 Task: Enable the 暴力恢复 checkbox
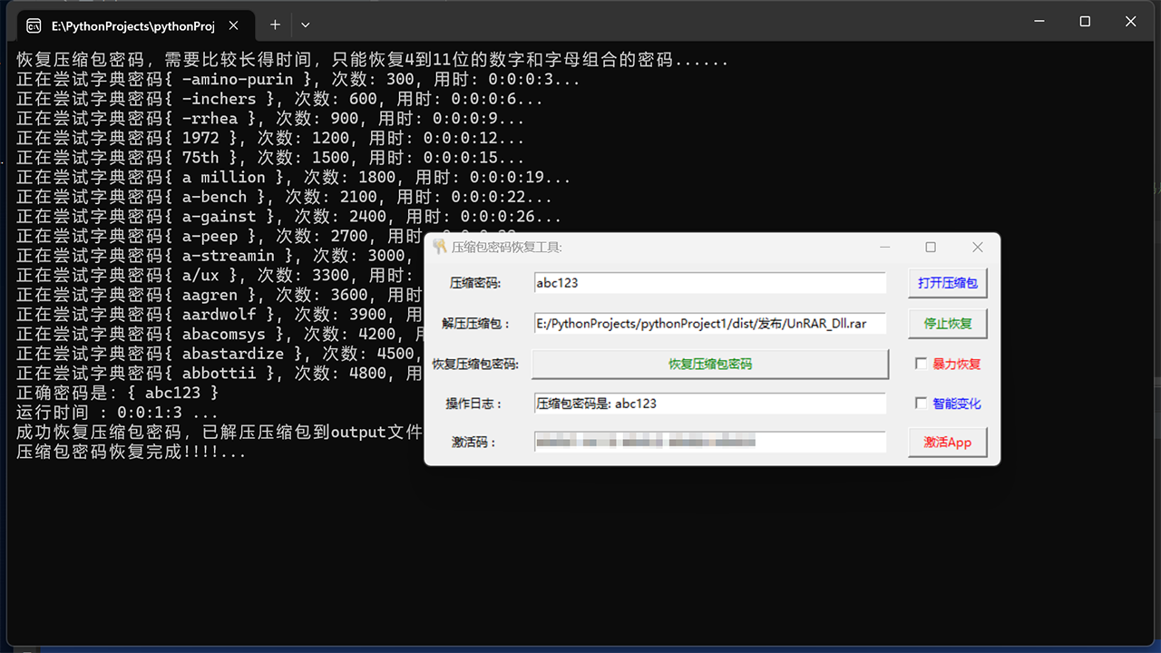(922, 364)
